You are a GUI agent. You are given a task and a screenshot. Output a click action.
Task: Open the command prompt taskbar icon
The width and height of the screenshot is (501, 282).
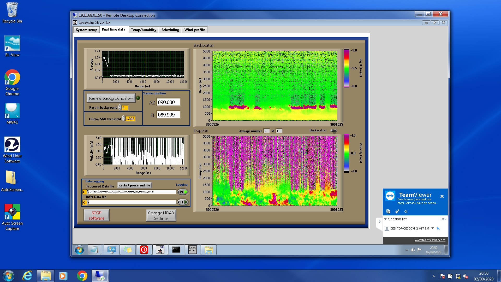(x=176, y=250)
